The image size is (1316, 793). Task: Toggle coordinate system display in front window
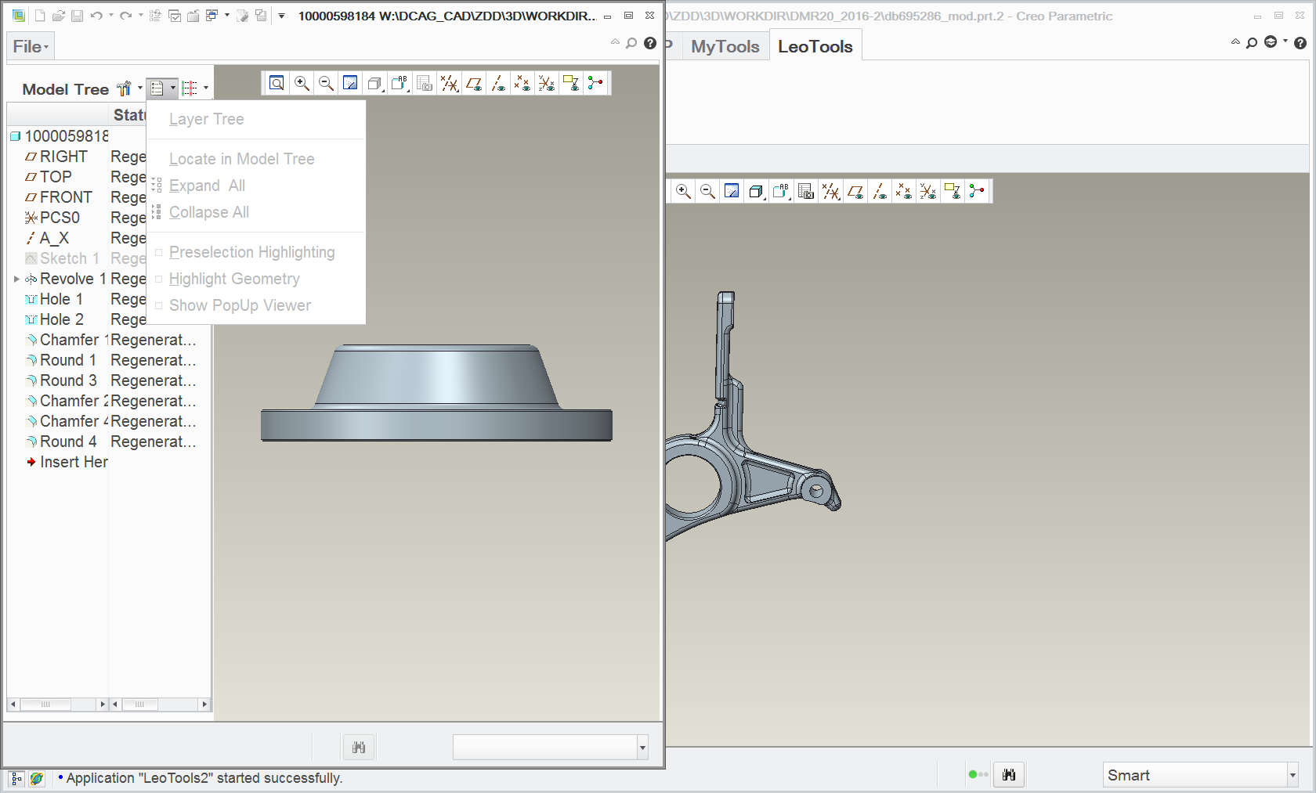coord(547,83)
